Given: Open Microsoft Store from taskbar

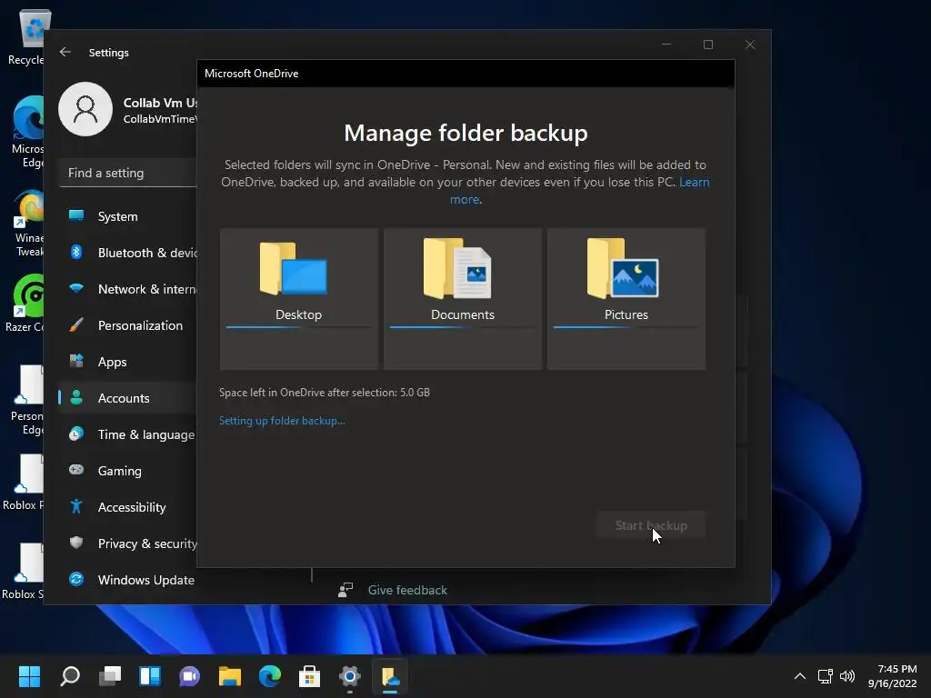Looking at the screenshot, I should point(309,676).
